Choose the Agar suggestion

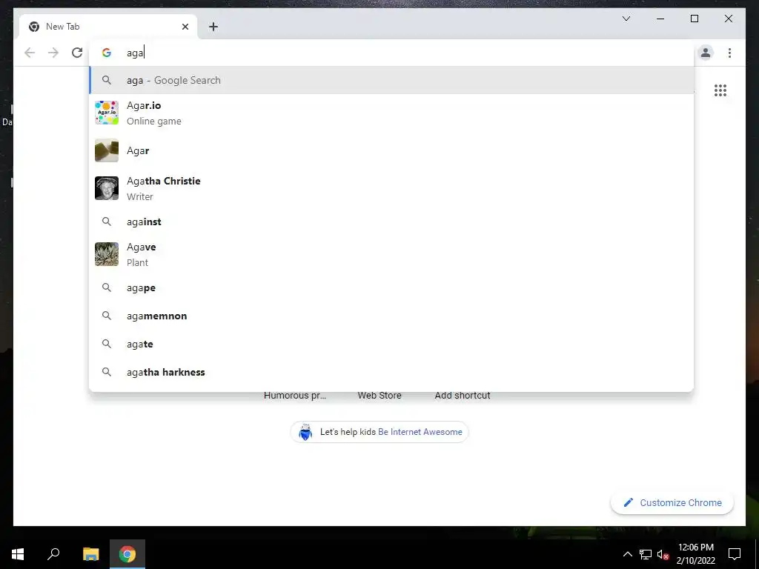(x=391, y=150)
